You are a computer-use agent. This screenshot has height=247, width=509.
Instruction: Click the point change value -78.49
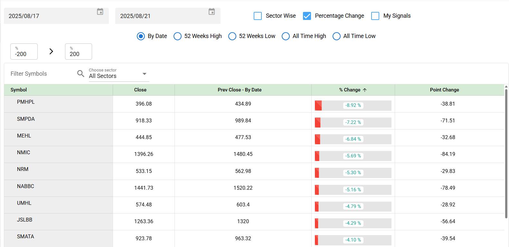point(448,188)
